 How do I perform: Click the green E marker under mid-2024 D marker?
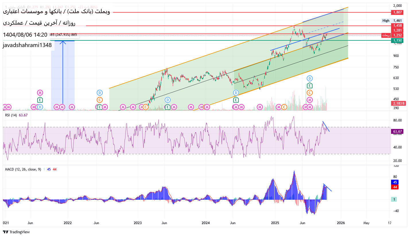pos(236,100)
